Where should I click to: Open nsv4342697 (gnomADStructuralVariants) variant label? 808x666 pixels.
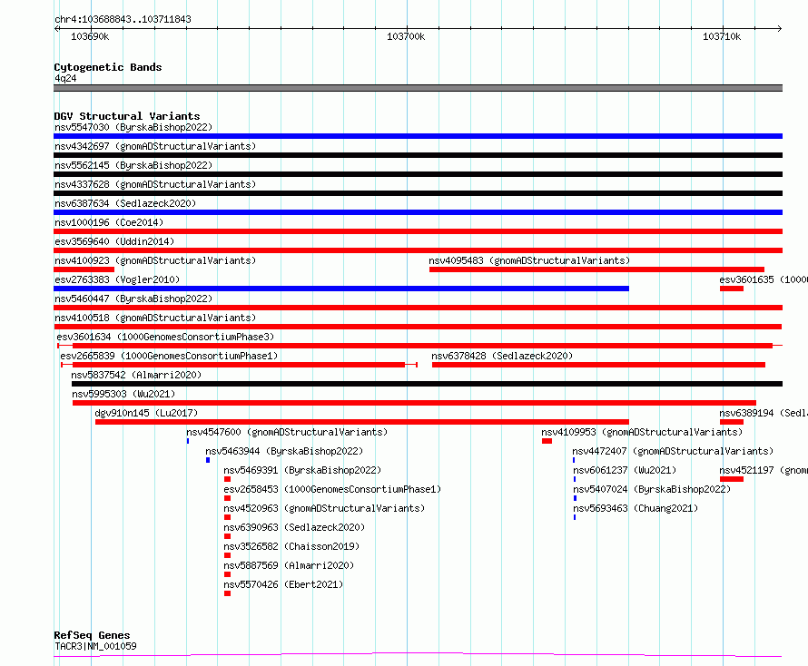(x=155, y=146)
